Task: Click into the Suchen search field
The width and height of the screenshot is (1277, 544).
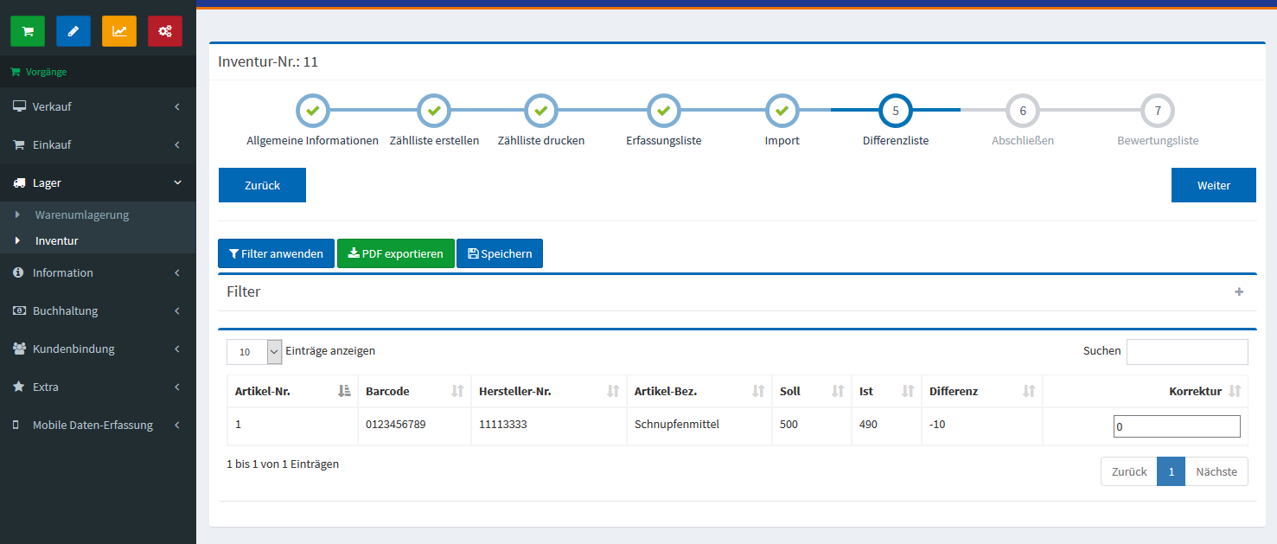Action: point(1186,352)
